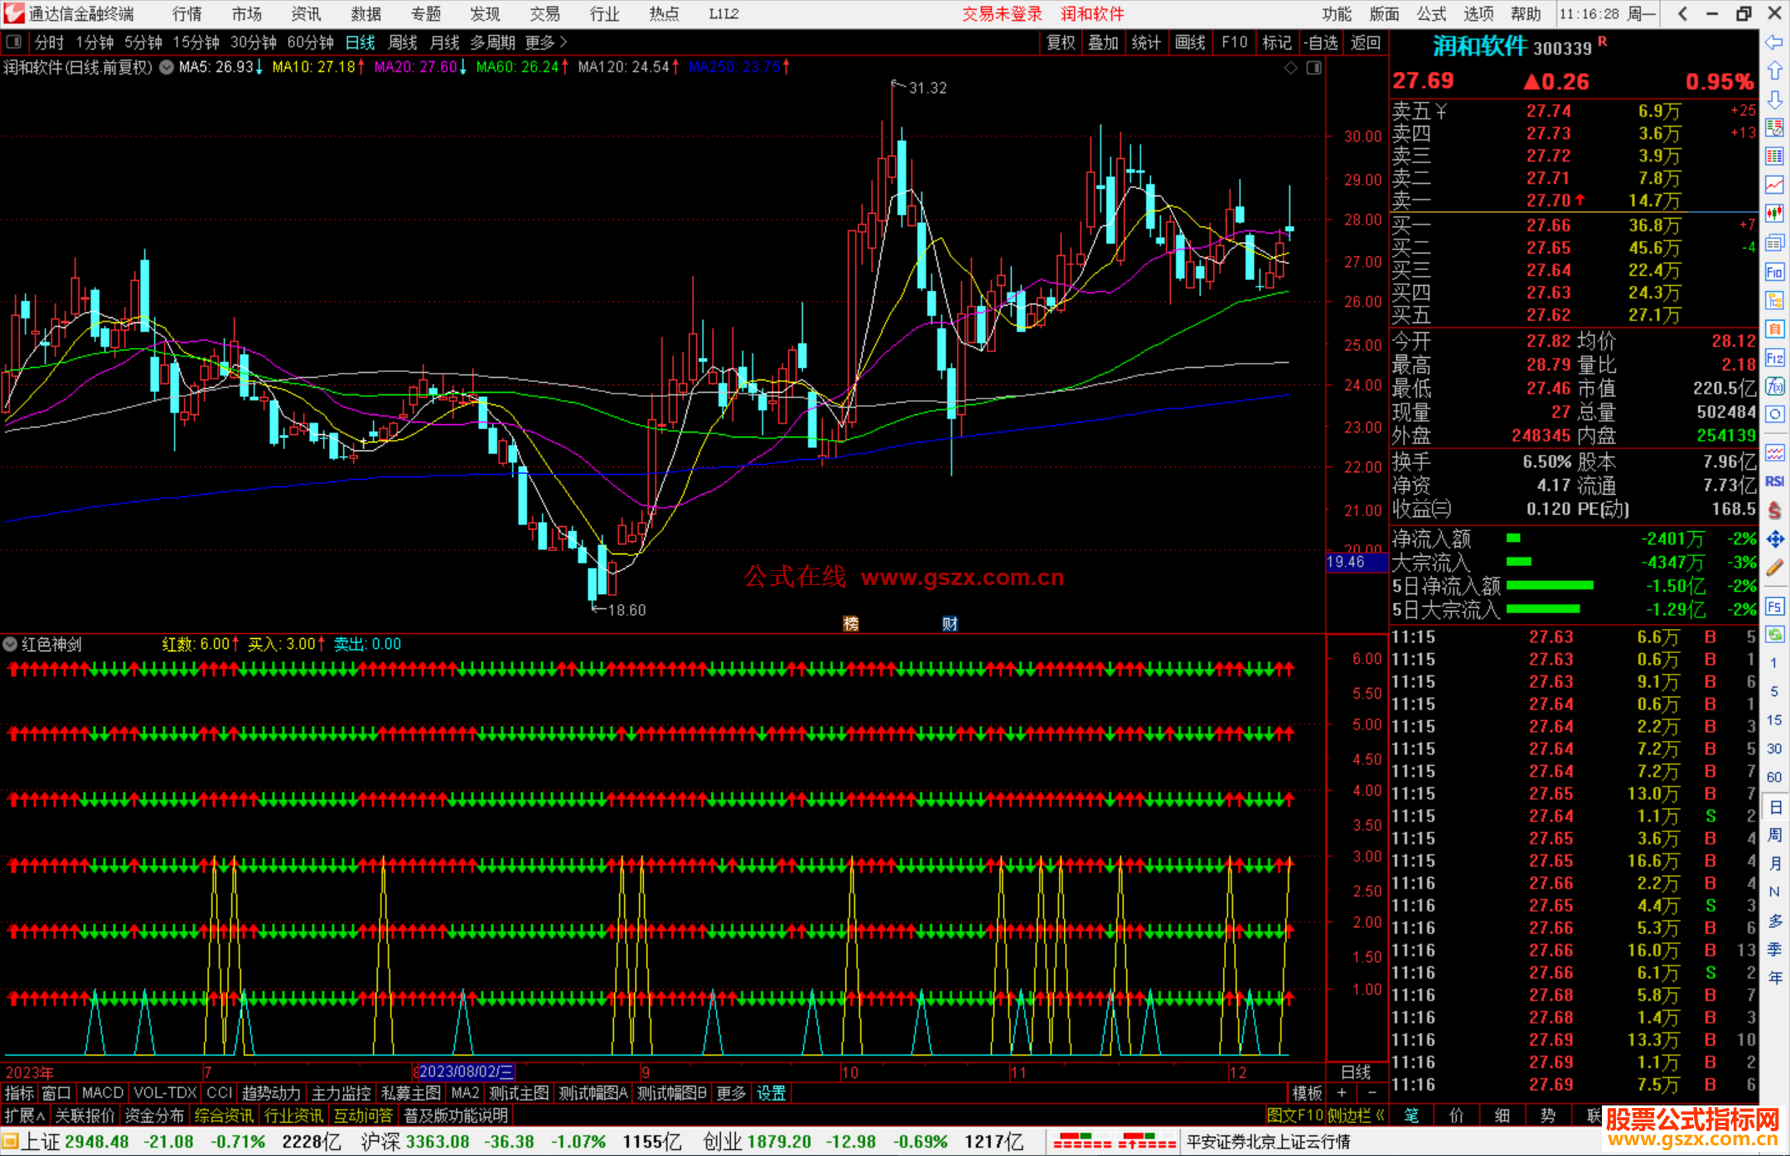1790x1156 pixels.
Task: Open the 行情 menu
Action: (186, 14)
